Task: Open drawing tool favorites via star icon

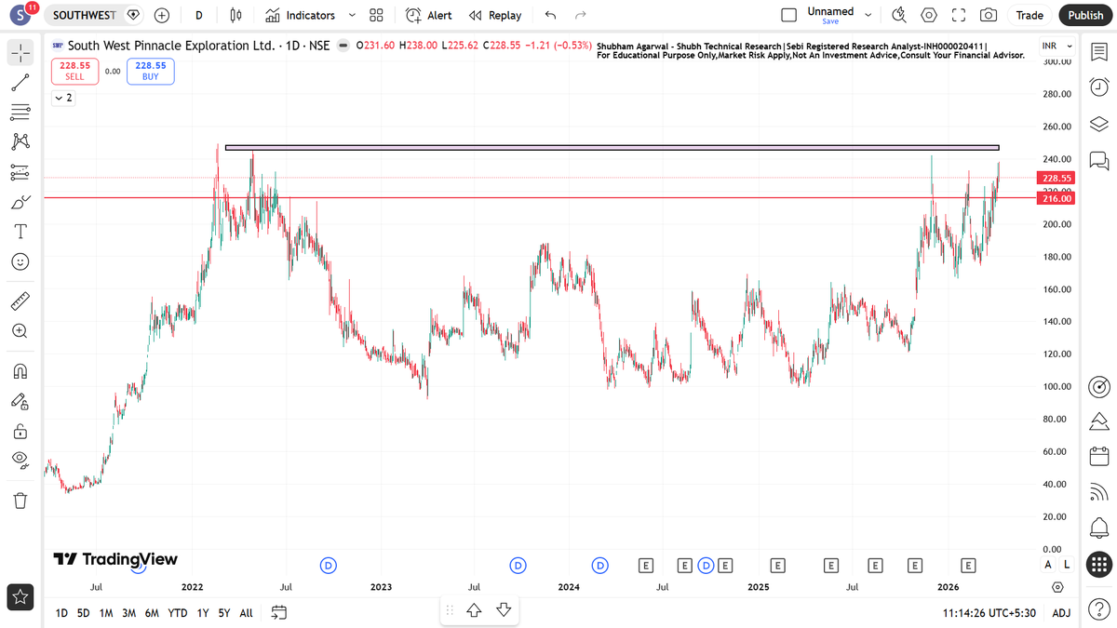Action: (x=20, y=596)
